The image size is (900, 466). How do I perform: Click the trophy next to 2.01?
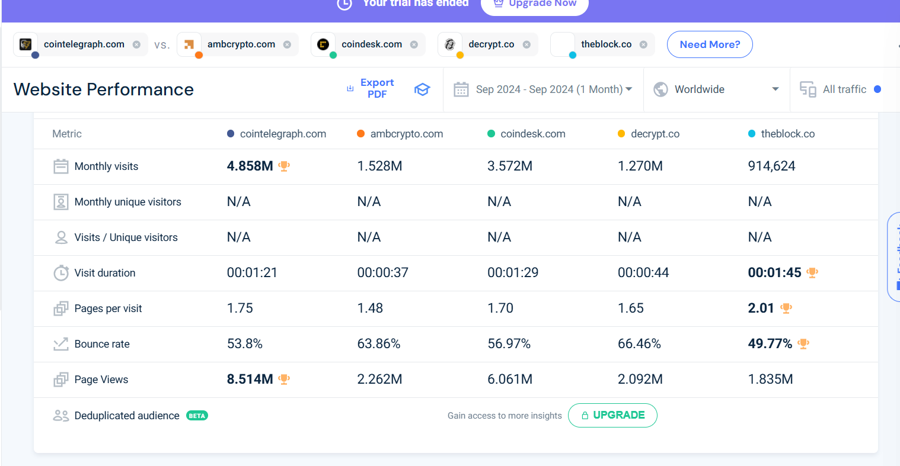coord(786,308)
